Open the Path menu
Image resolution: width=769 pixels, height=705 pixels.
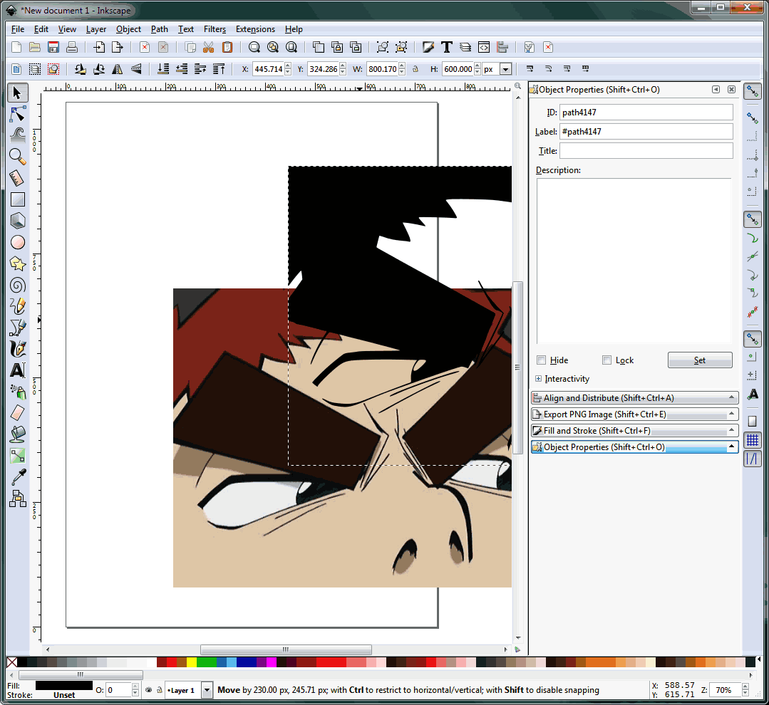(x=160, y=29)
